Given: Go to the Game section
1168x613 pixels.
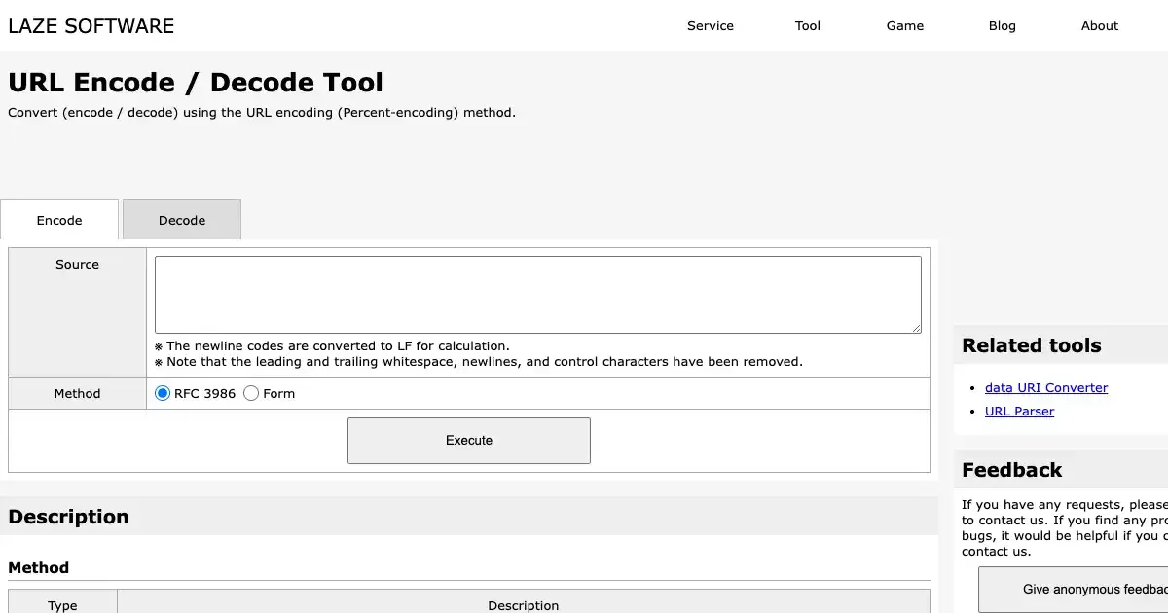Looking at the screenshot, I should (905, 26).
